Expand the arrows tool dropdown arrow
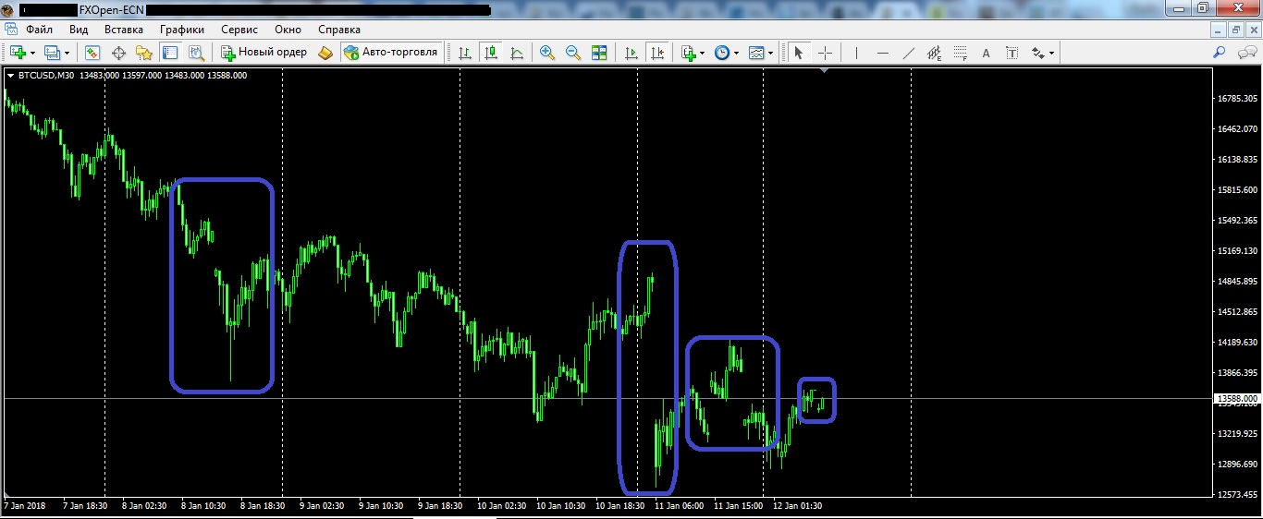The width and height of the screenshot is (1263, 519). pos(1051,54)
